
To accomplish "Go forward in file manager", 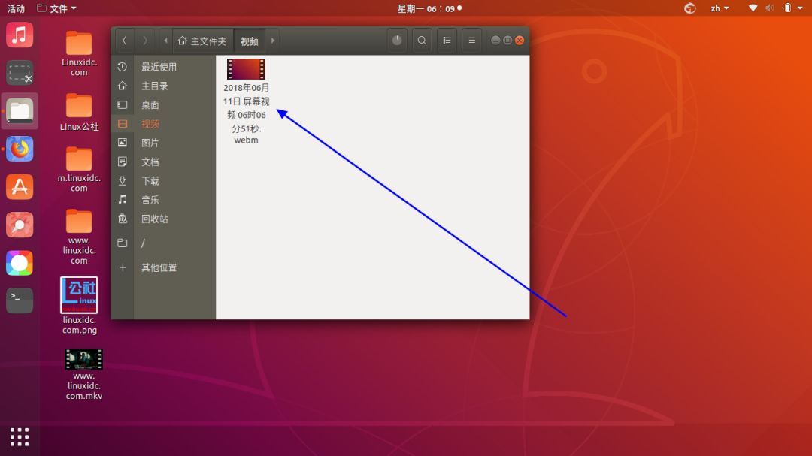I will click(144, 41).
